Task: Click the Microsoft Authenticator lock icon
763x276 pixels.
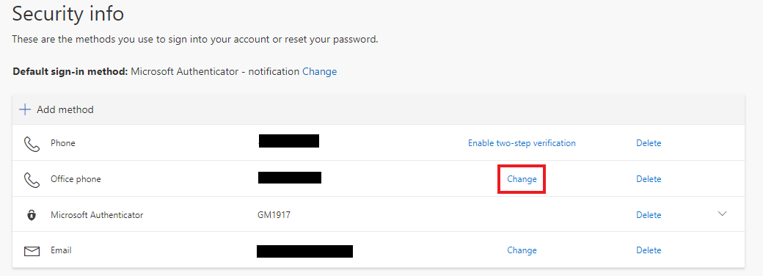Action: (32, 214)
